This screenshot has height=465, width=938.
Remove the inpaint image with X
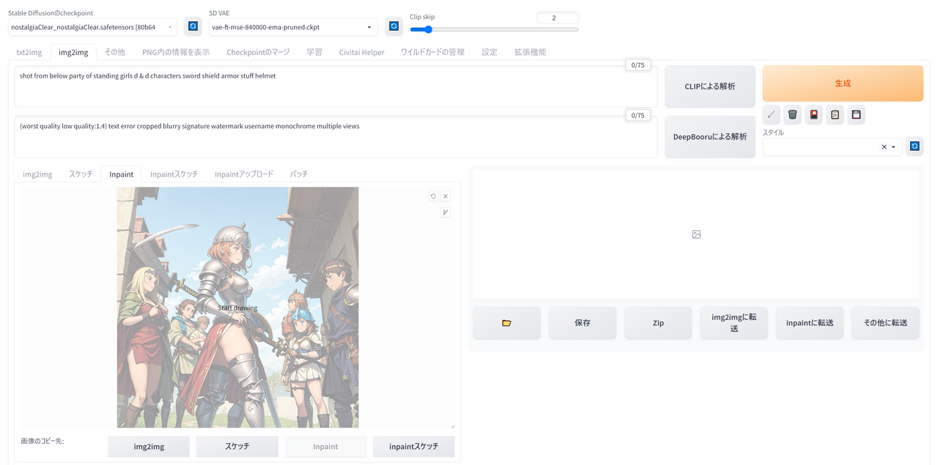446,196
